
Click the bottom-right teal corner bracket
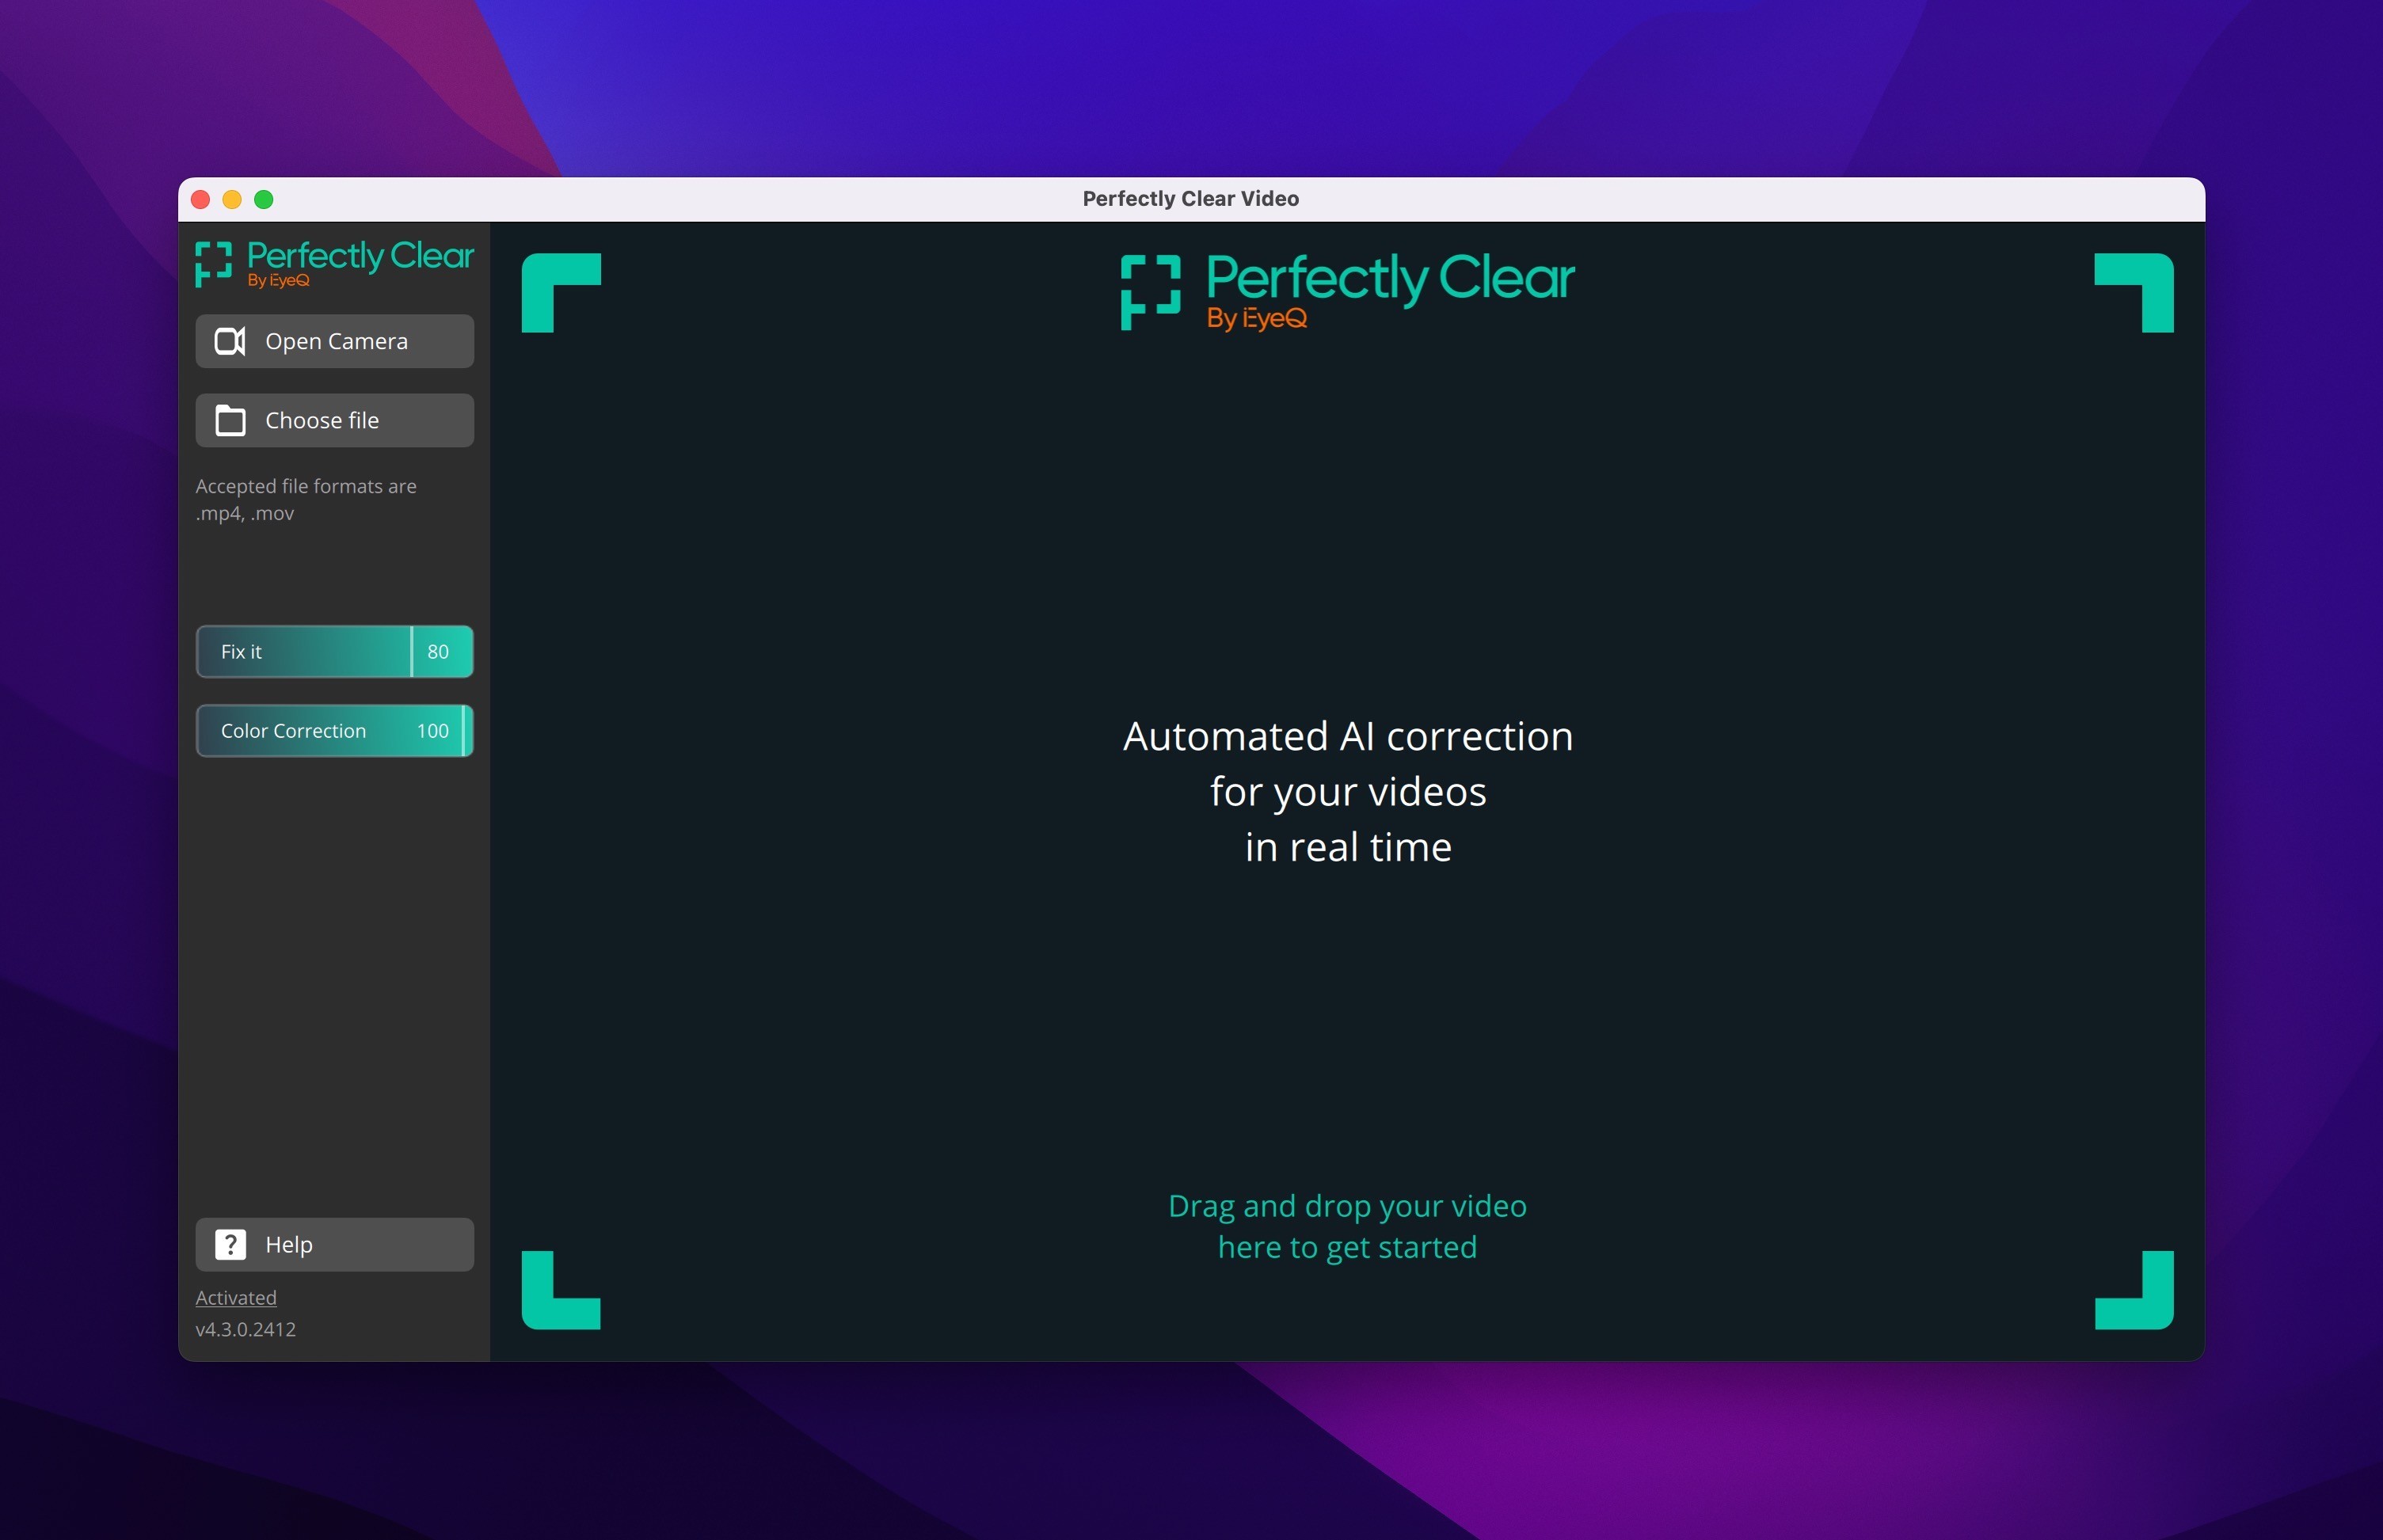[2133, 1290]
